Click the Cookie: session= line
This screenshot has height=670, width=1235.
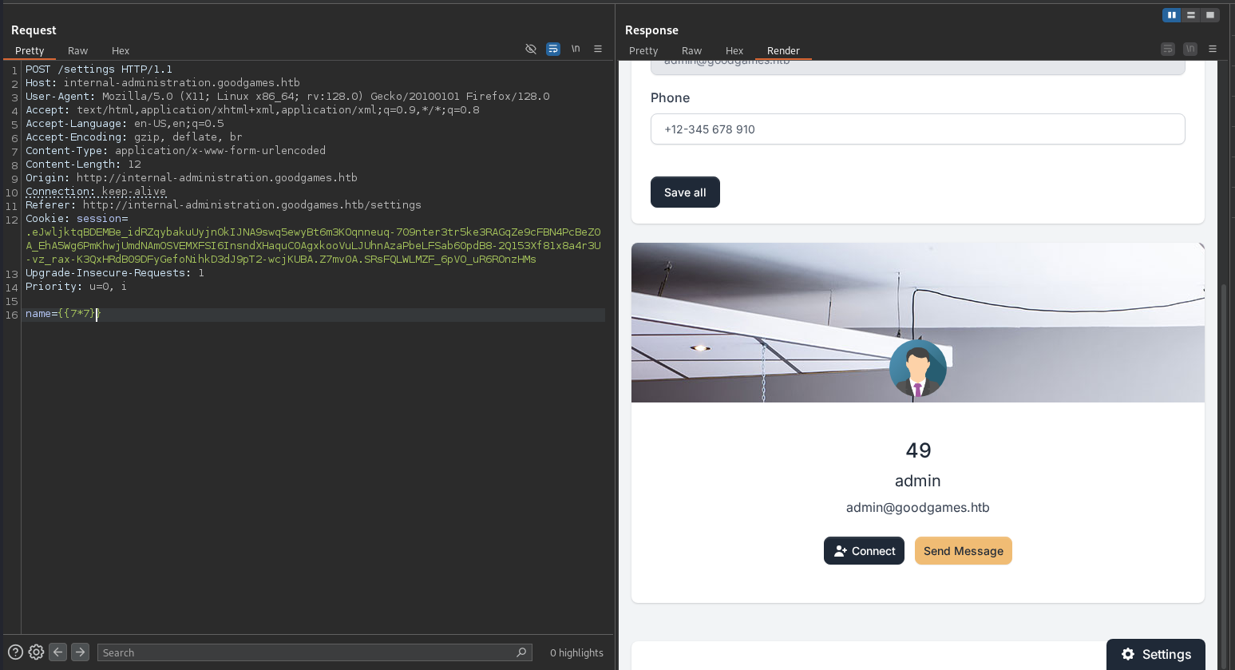coord(77,219)
